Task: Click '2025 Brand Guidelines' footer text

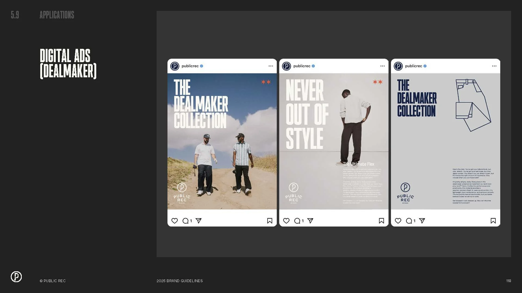Action: click(180, 281)
